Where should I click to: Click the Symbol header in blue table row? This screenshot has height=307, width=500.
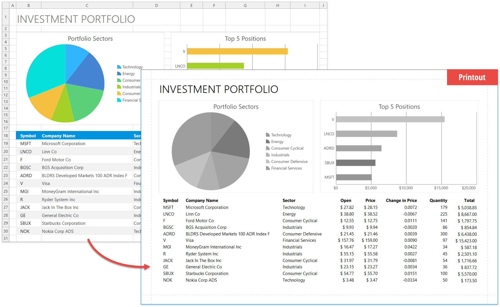click(x=28, y=136)
